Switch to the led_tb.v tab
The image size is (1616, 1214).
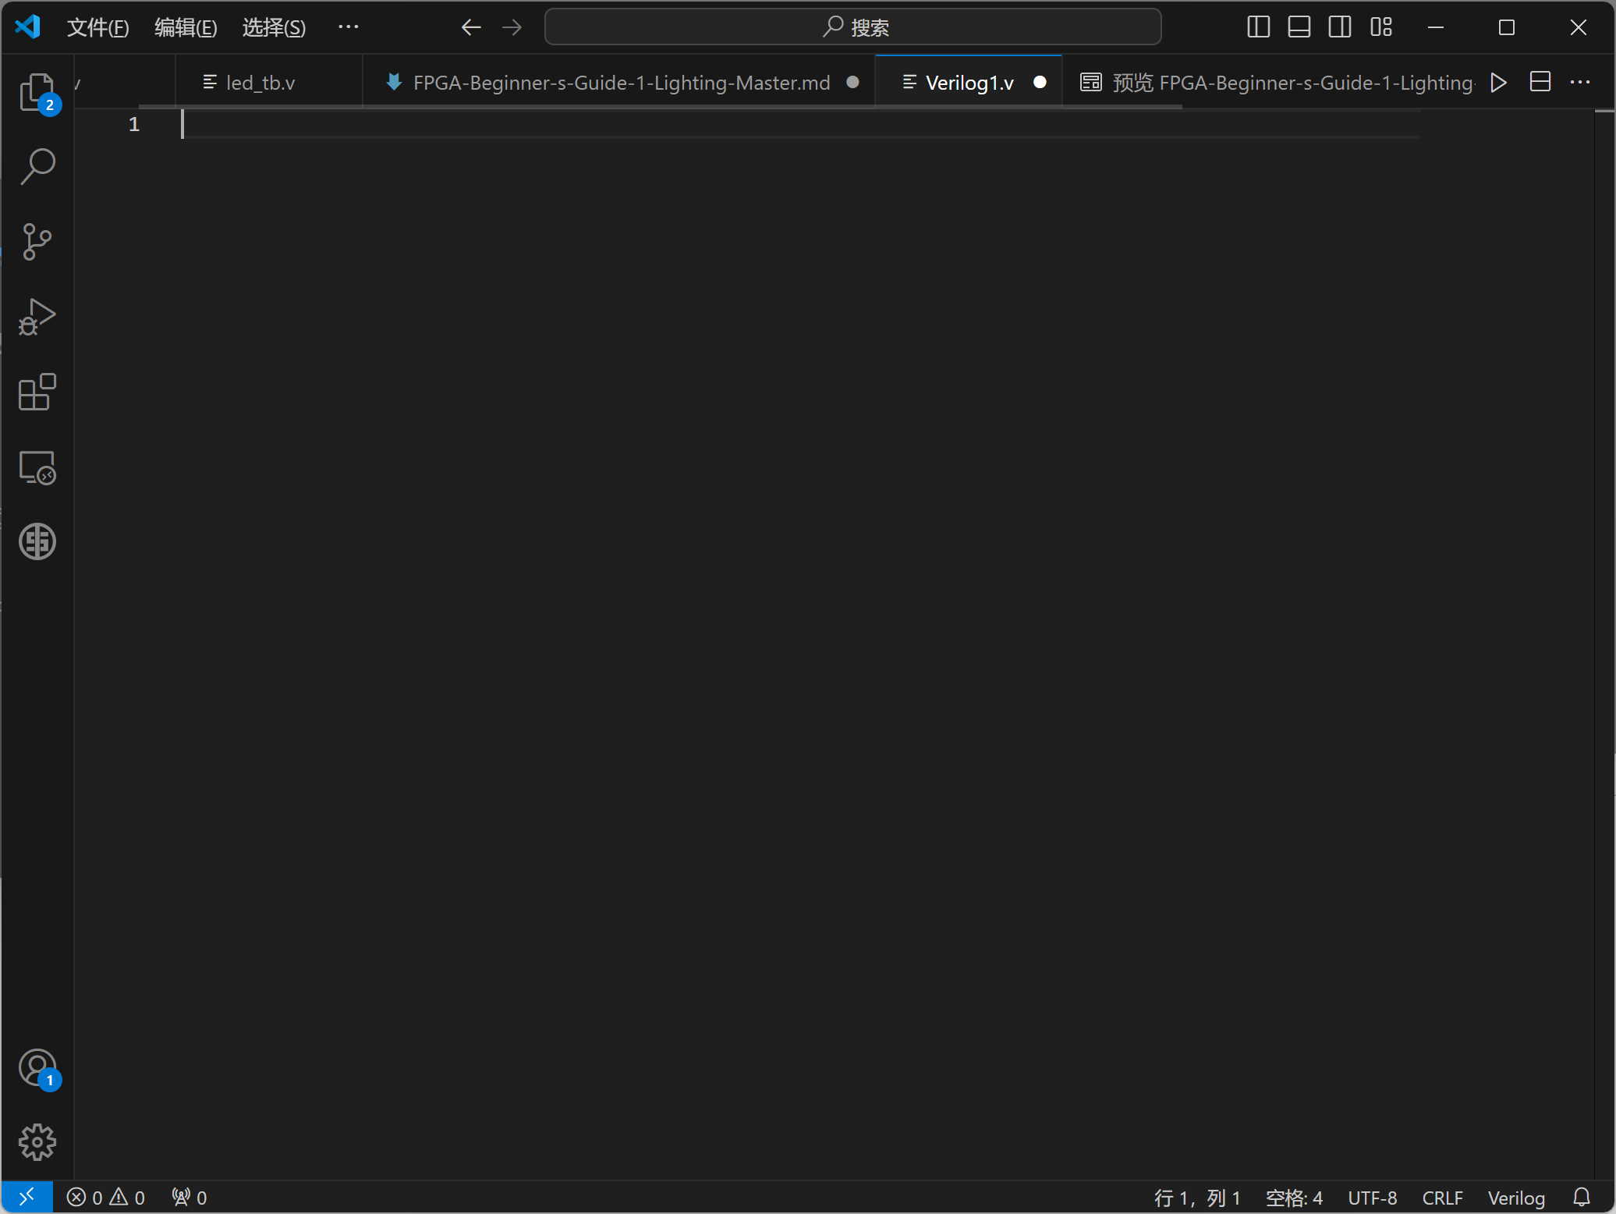click(x=260, y=83)
